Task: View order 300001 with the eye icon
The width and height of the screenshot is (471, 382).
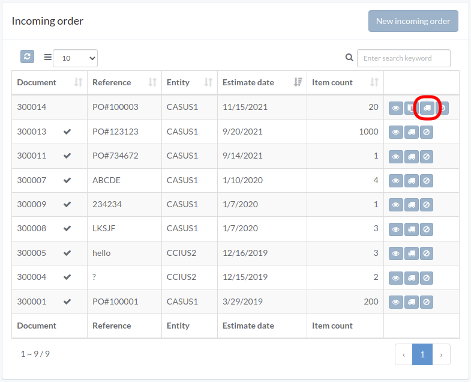Action: pyautogui.click(x=396, y=302)
